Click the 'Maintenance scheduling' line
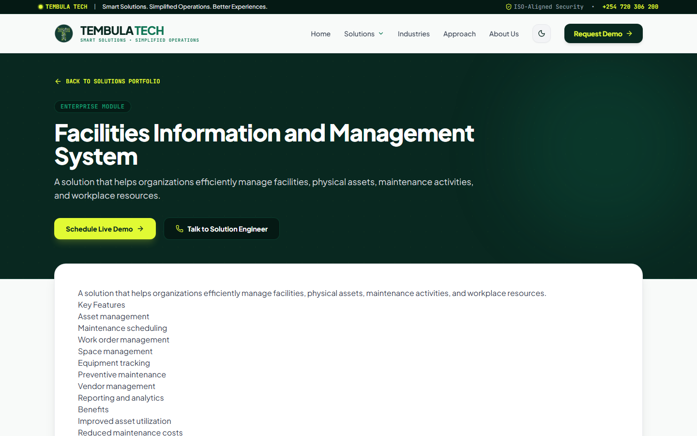The image size is (697, 436). [x=122, y=328]
